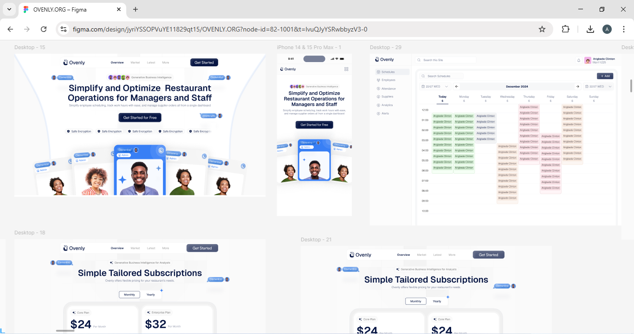Click the horizontal scrollbar at canvas bottom

pos(65,331)
